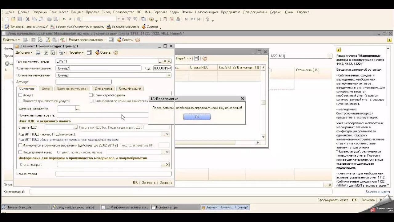Open the Производство menu
Screen dimensions: 394x222
click(x=124, y=12)
